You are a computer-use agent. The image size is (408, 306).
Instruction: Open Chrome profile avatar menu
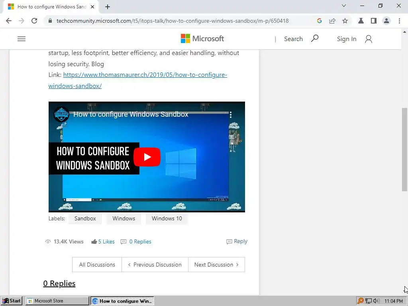[x=386, y=21]
